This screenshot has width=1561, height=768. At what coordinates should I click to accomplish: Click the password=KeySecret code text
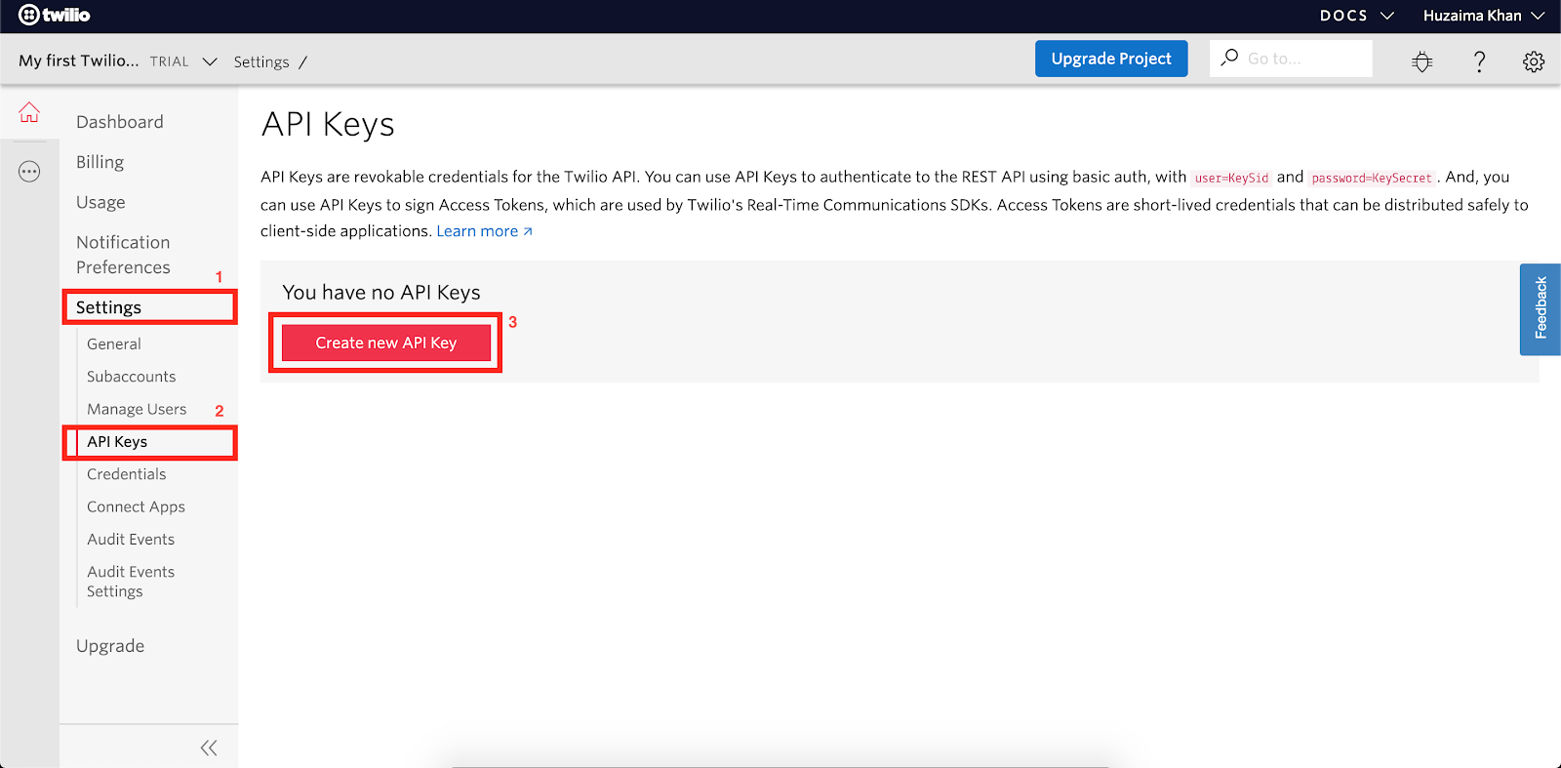[1372, 178]
